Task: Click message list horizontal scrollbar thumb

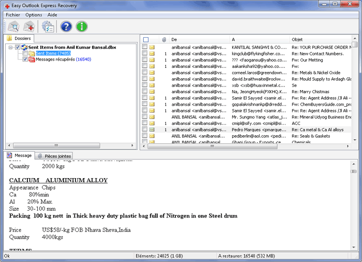Action: (212, 146)
